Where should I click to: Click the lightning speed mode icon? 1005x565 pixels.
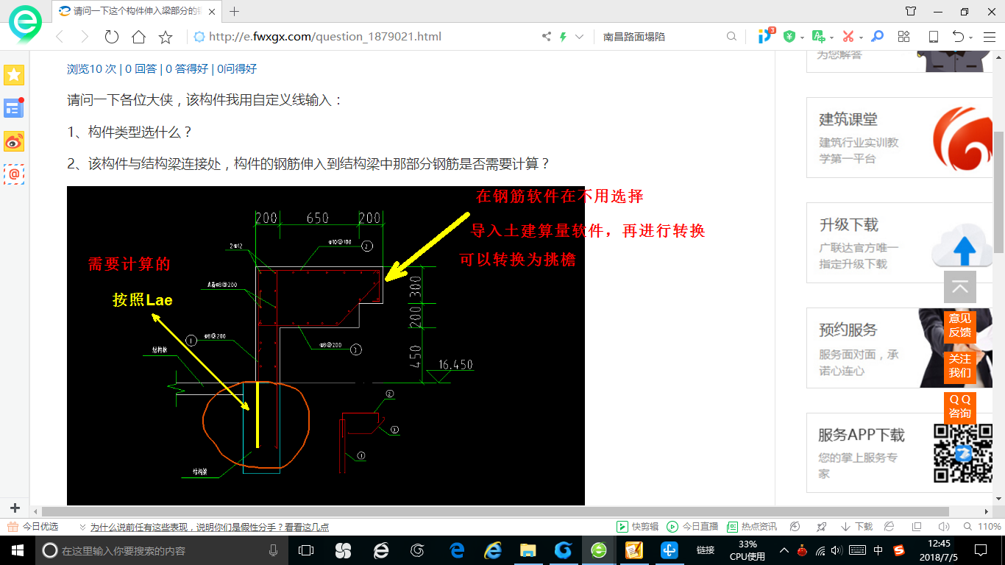click(x=564, y=36)
